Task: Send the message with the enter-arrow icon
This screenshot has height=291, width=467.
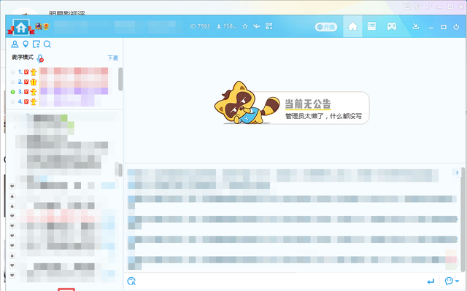Action: [x=431, y=282]
